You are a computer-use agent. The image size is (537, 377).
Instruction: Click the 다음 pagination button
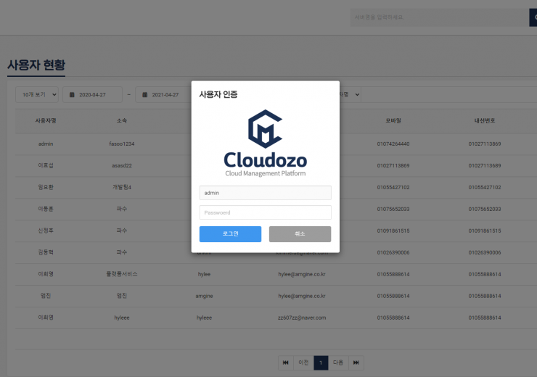click(x=337, y=362)
